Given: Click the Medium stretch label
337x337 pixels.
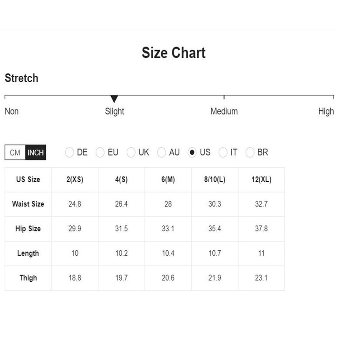Looking at the screenshot, I should point(224,111).
